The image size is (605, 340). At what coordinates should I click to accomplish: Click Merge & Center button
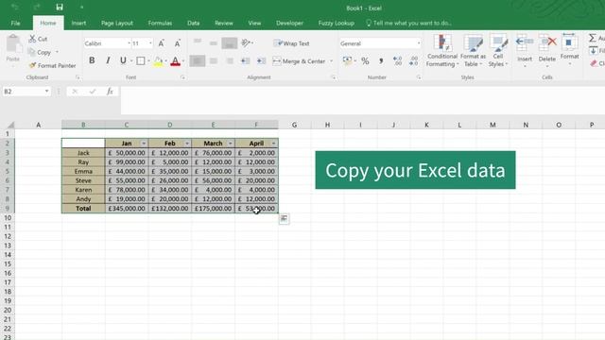coord(299,60)
